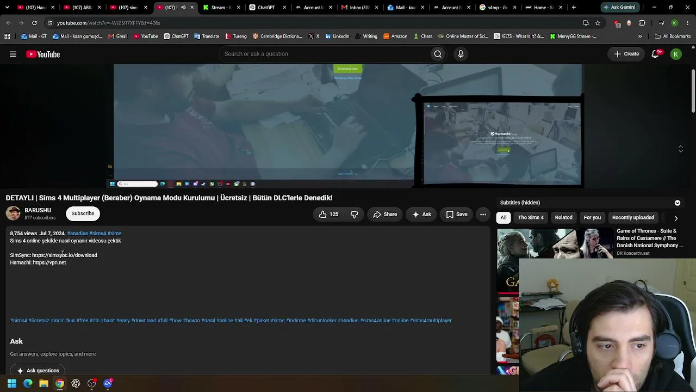
Task: Select the For you filter chip
Action: coord(592,218)
